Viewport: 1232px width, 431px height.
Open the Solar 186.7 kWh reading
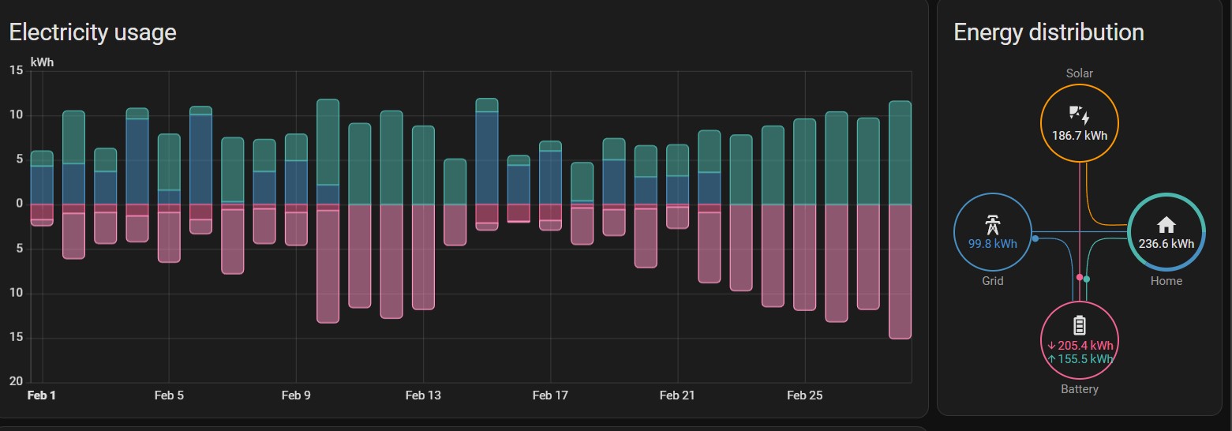click(1079, 135)
